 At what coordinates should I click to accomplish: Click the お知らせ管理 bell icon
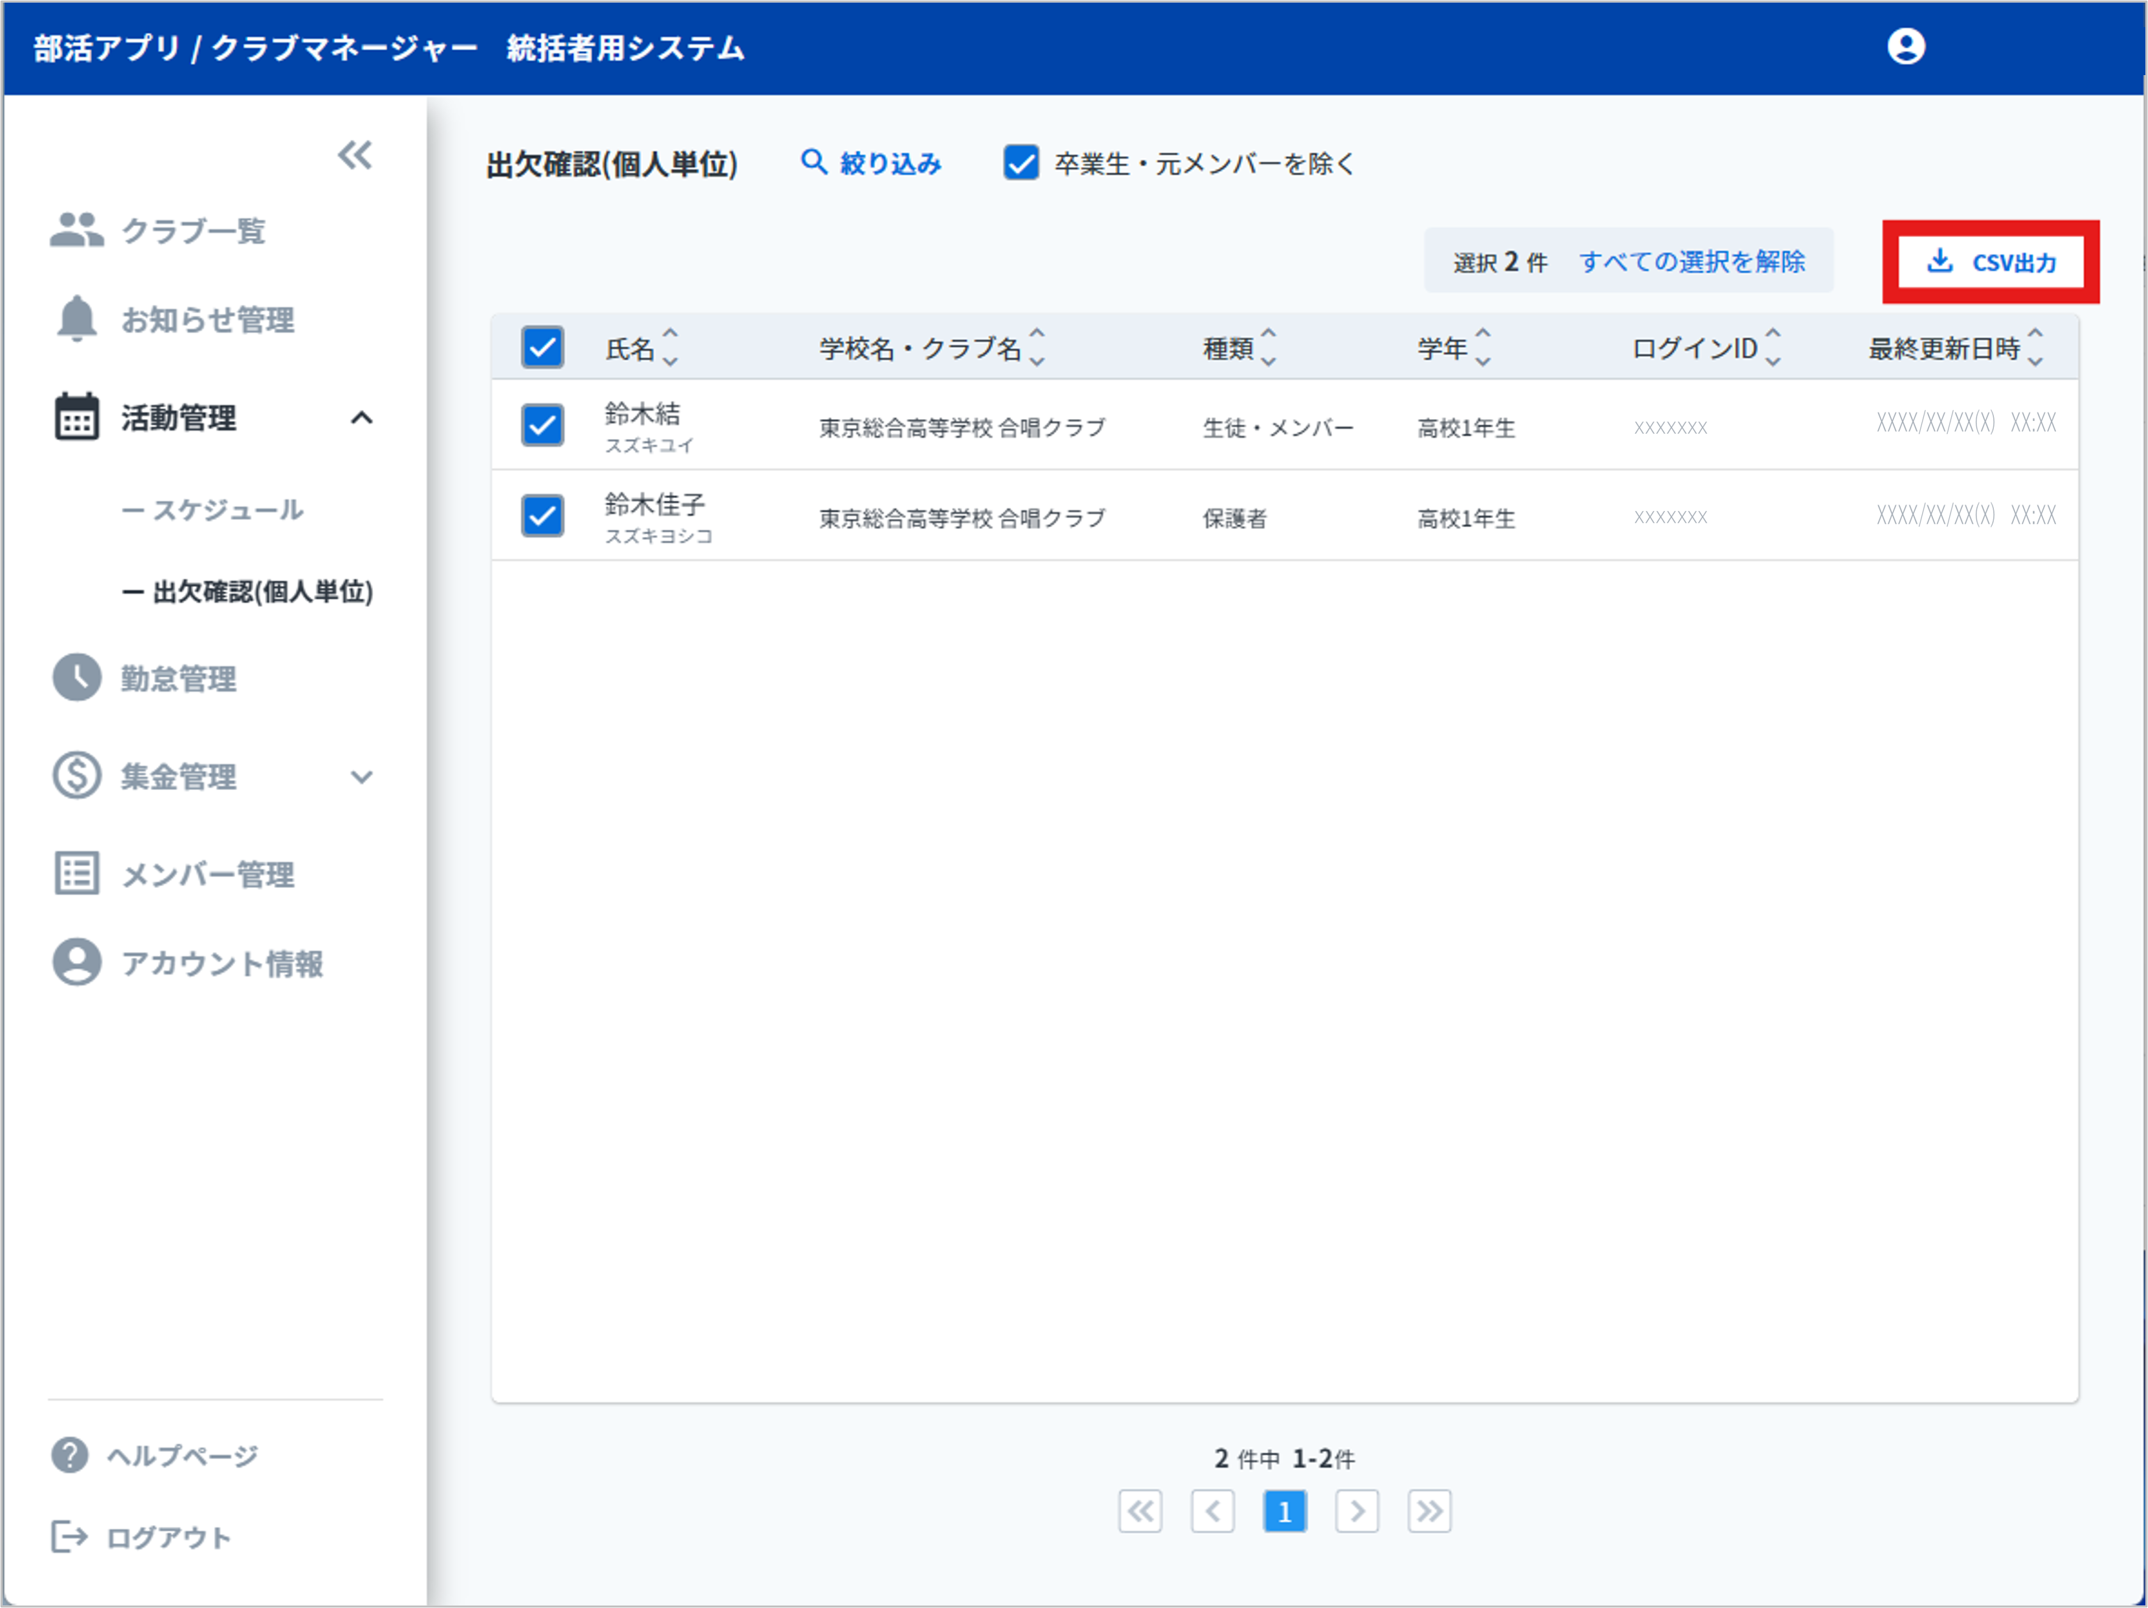tap(76, 319)
